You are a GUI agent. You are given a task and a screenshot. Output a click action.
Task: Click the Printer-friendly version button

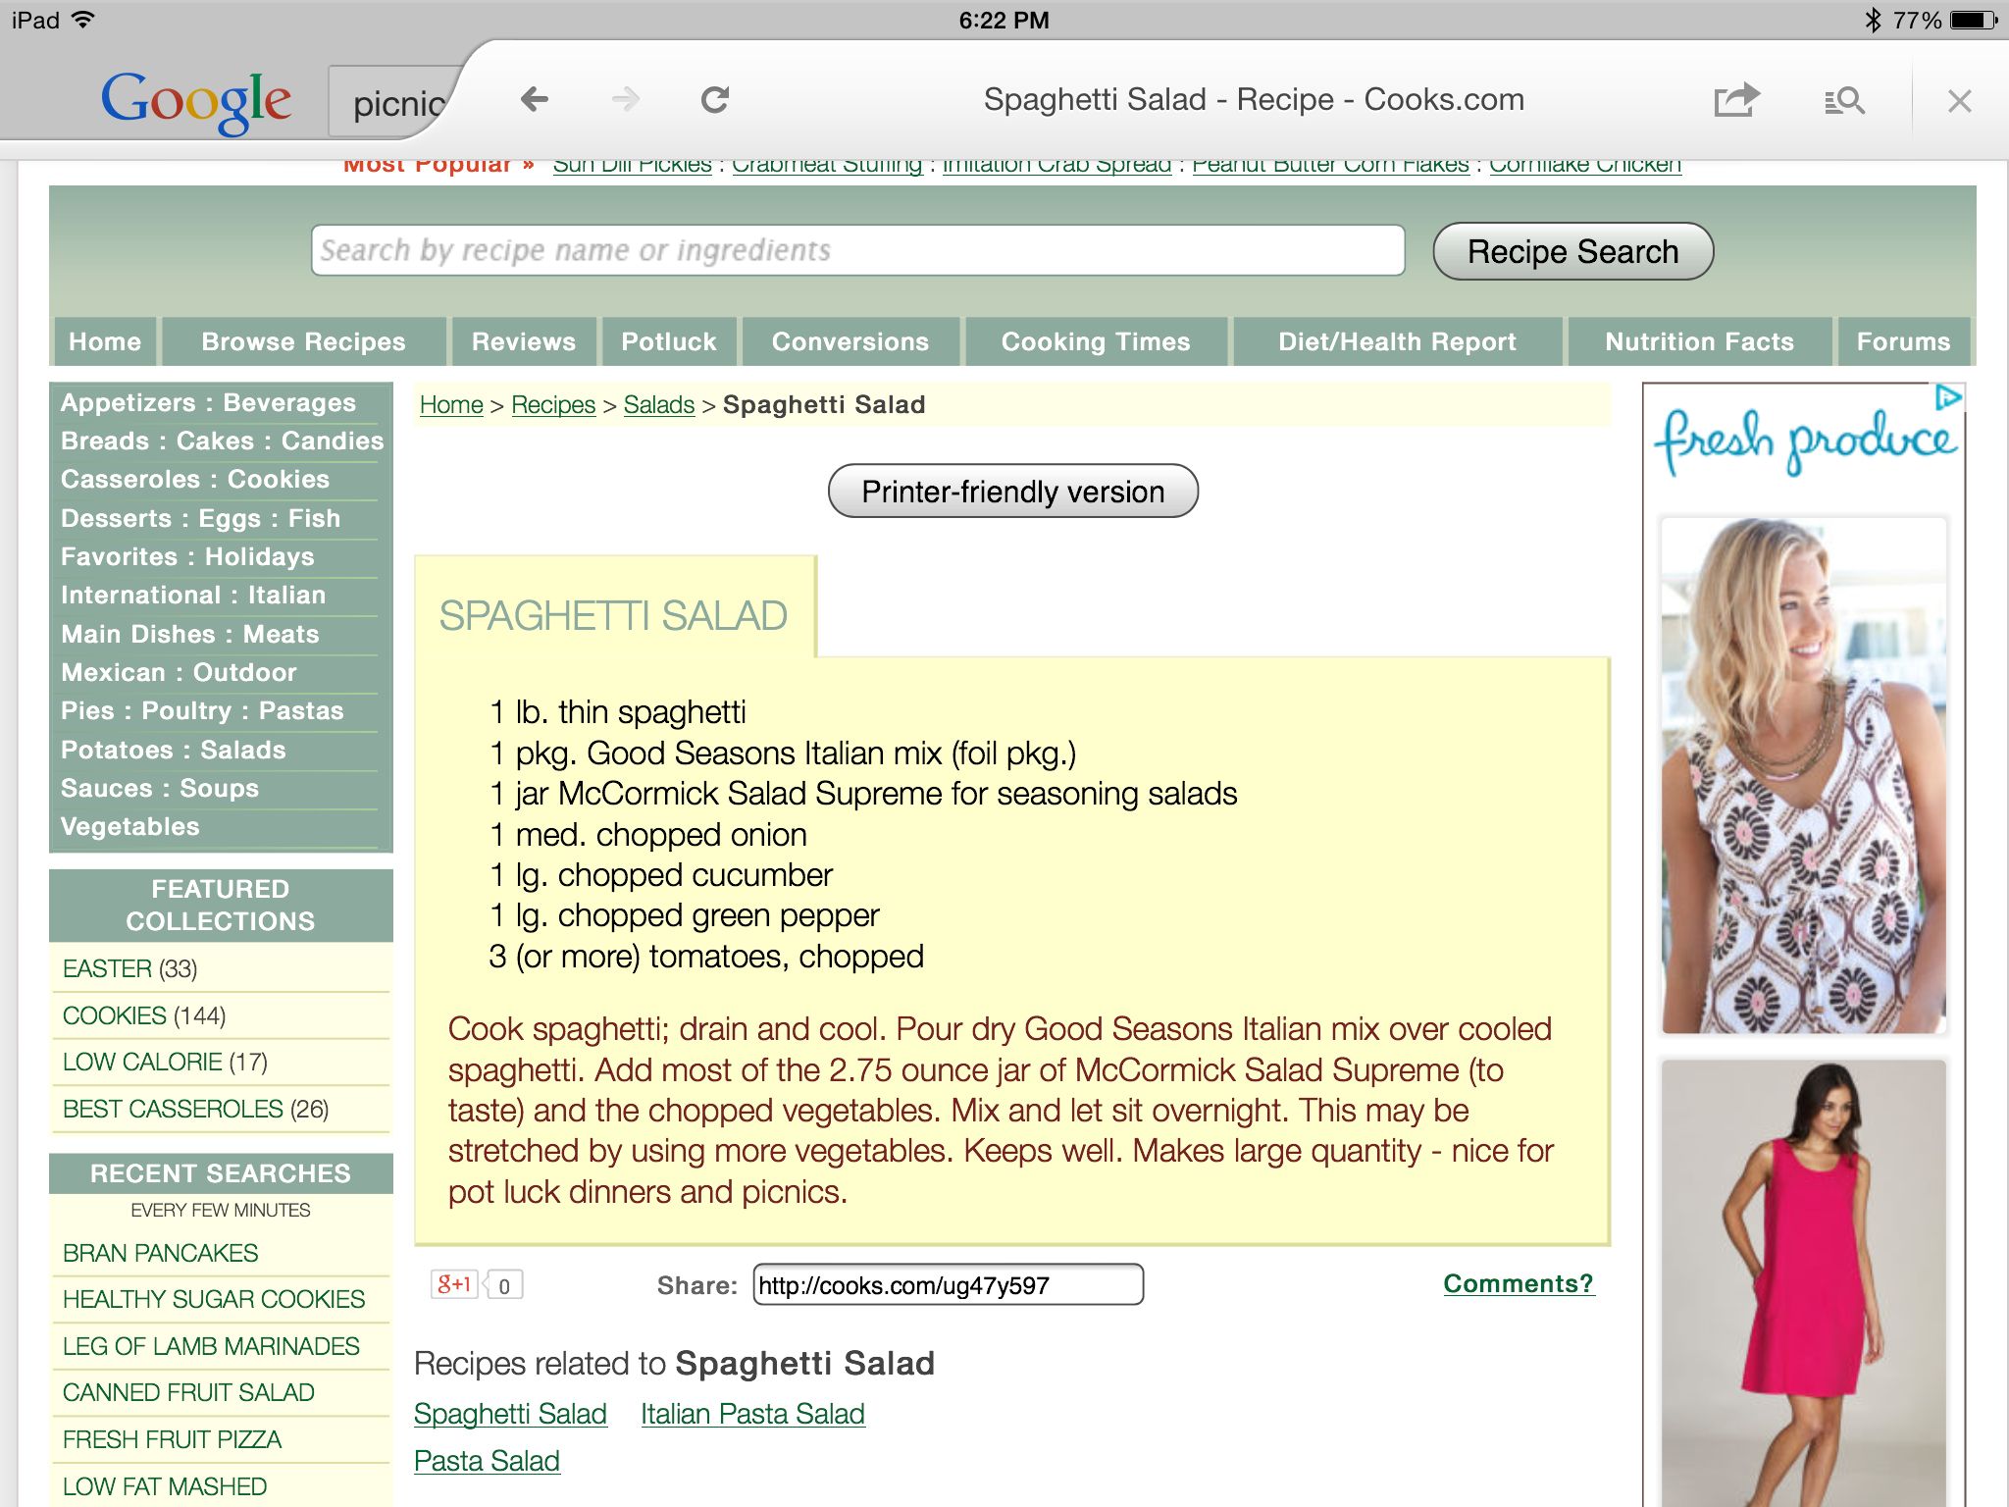pos(1012,490)
